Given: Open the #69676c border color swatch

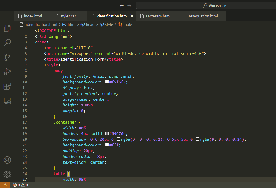Looking at the screenshot, I should 107,133.
